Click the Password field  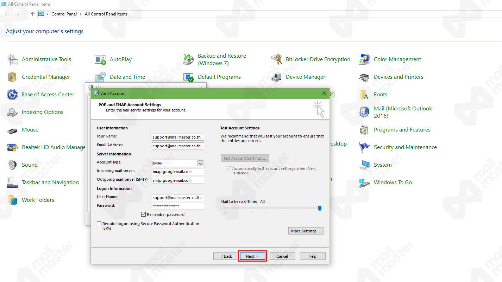pyautogui.click(x=178, y=206)
